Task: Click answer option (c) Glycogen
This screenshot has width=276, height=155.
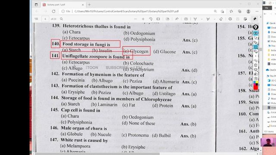Action: coord(136,51)
